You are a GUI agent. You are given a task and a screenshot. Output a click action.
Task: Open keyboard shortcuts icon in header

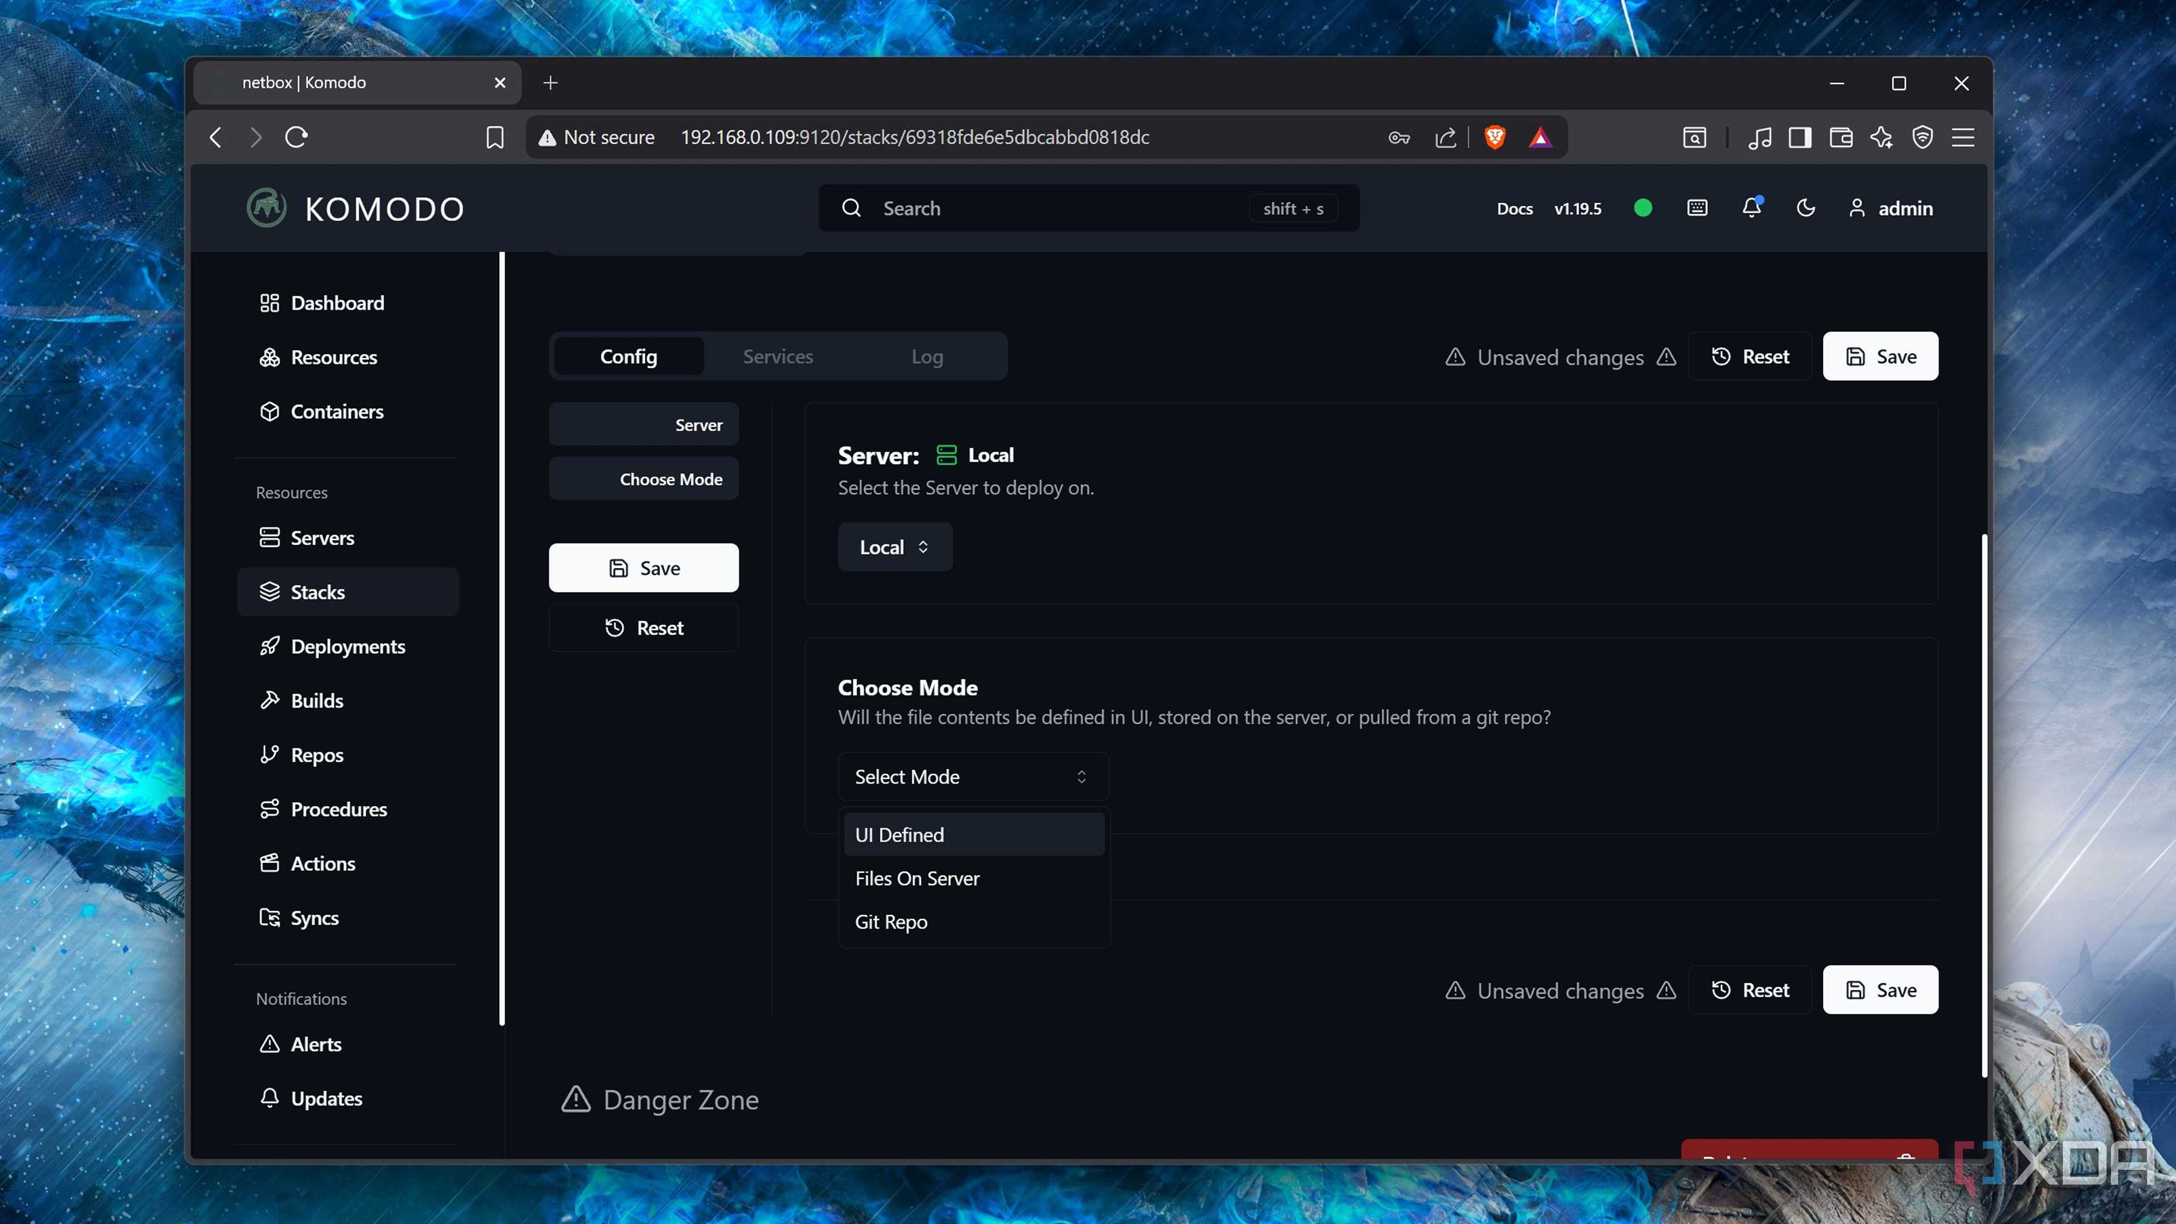1697,208
